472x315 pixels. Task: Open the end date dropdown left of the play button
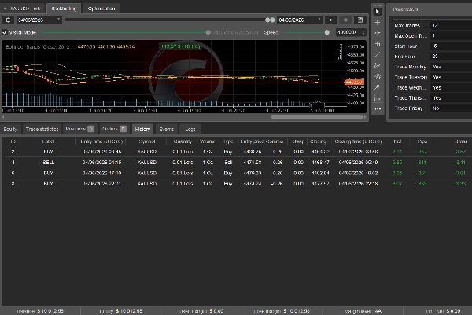300,20
